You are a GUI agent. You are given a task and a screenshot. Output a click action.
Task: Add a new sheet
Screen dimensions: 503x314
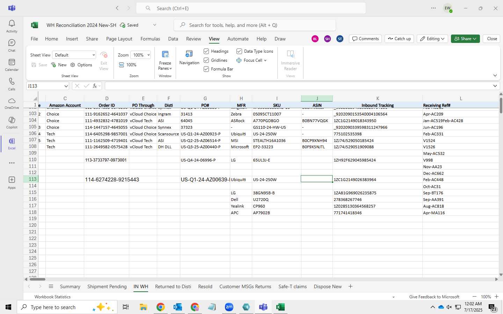(350, 286)
